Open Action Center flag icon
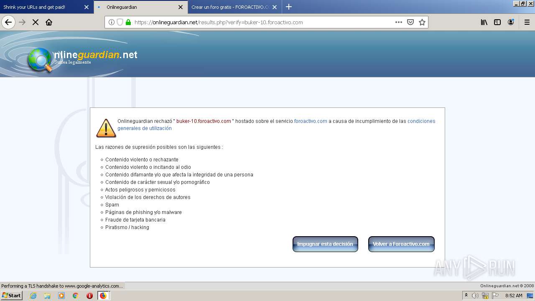This screenshot has height=301, width=535. coord(495,296)
